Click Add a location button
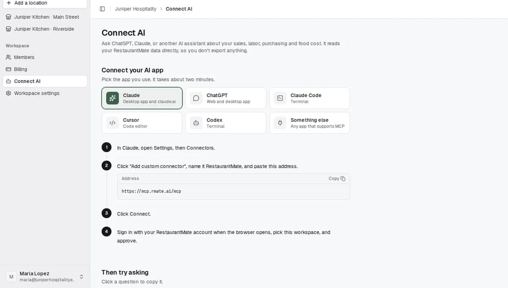This screenshot has width=508, height=288. [45, 3]
